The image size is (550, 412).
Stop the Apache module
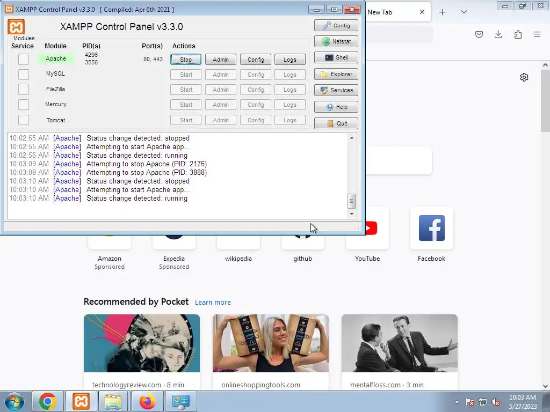186,60
